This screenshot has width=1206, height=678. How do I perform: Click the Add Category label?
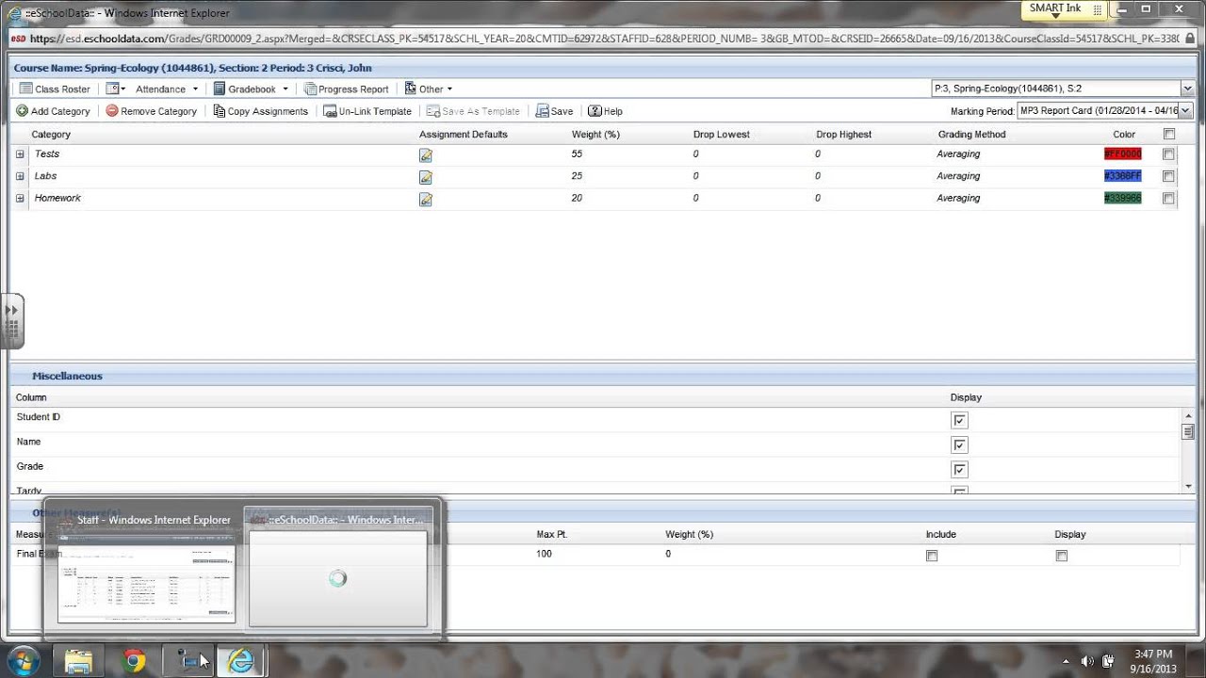tap(60, 111)
